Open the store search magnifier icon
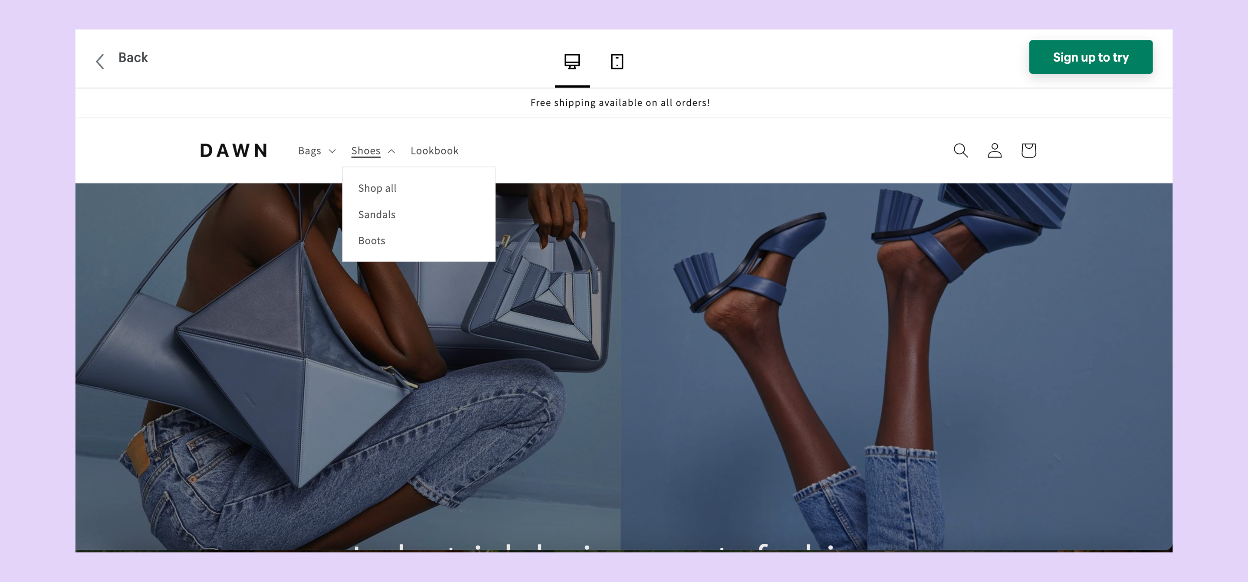1248x582 pixels. tap(960, 150)
